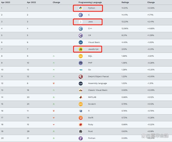Click the Delphi/Object Pascal language name
This screenshot has width=172, height=142.
98,77
